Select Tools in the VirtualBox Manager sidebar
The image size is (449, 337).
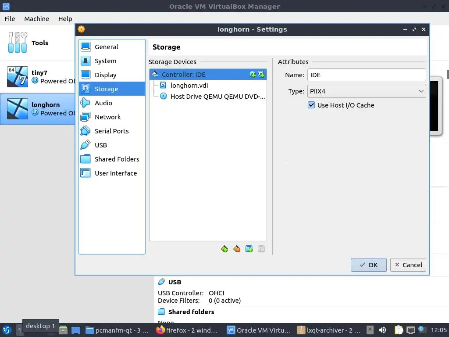(38, 43)
